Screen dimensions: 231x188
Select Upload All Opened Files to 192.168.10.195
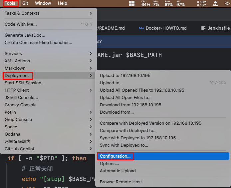pyautogui.click(x=163, y=90)
